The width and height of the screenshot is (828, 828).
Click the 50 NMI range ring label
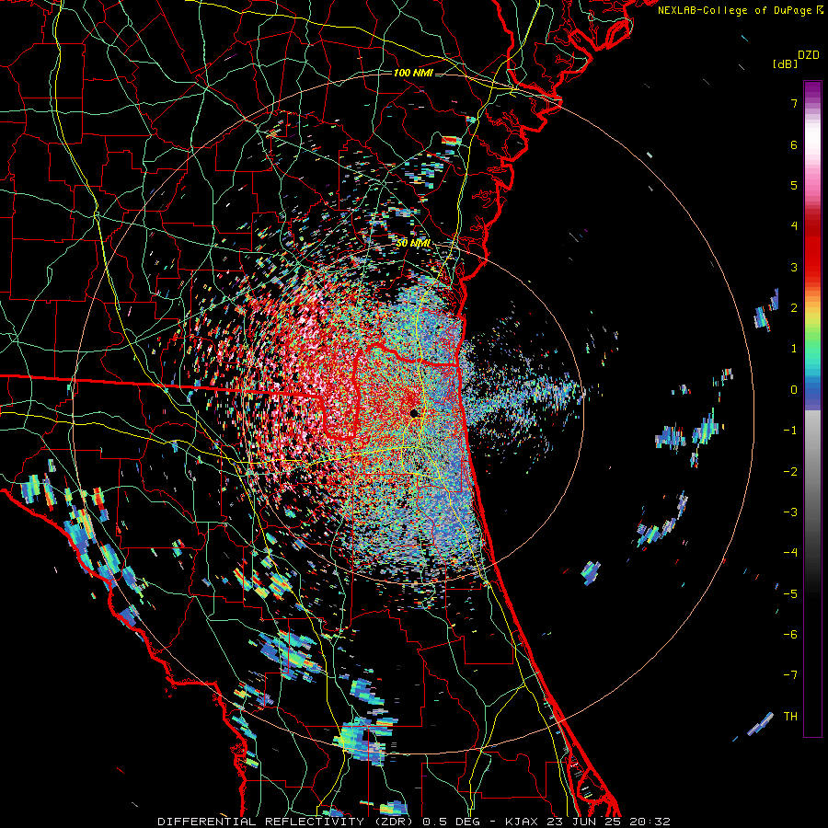(413, 244)
